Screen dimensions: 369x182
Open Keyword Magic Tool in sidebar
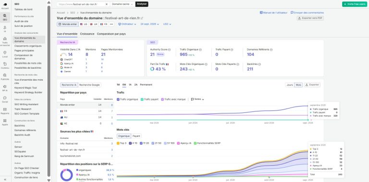tap(25, 88)
